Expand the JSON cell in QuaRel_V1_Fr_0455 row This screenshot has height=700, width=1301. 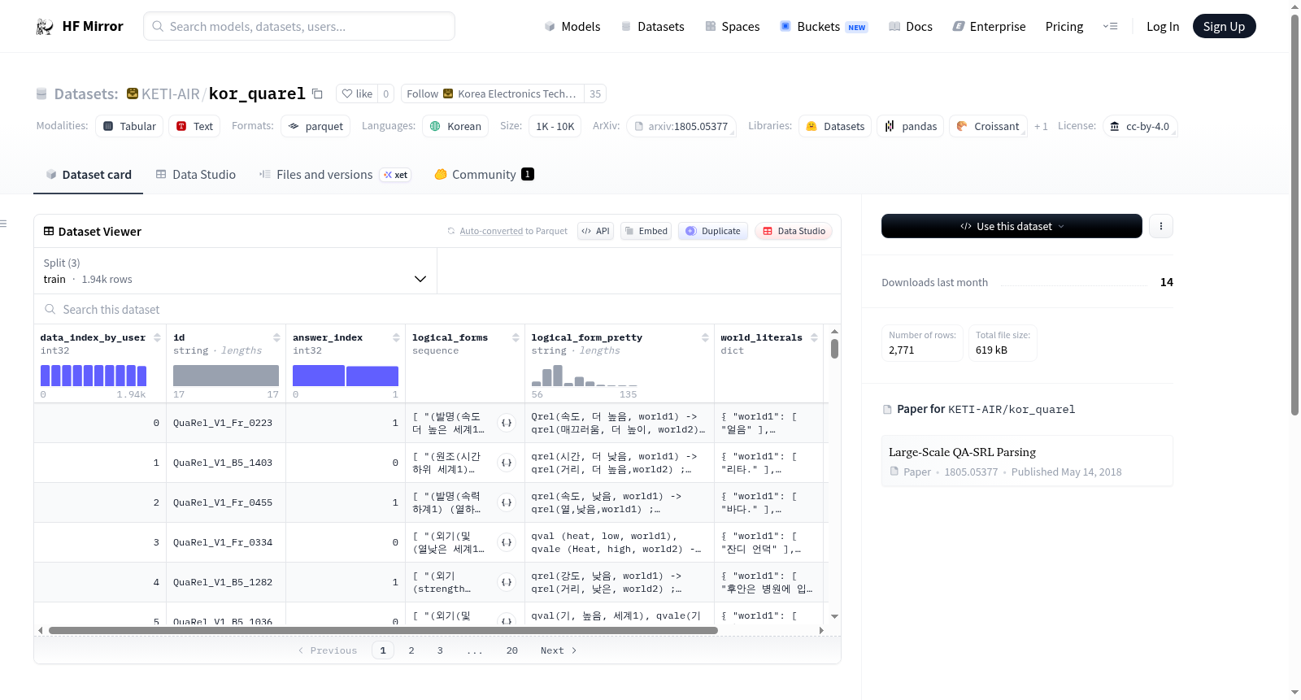507,502
